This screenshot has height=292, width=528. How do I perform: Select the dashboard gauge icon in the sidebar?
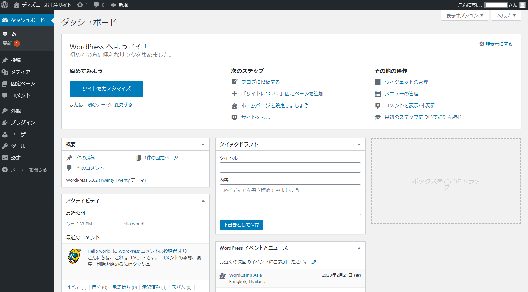[x=5, y=20]
